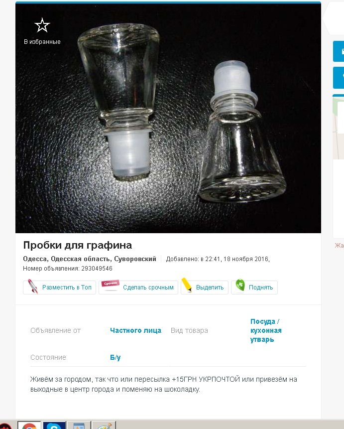Open the decanter stoppers photo
344x429 pixels.
[168, 118]
